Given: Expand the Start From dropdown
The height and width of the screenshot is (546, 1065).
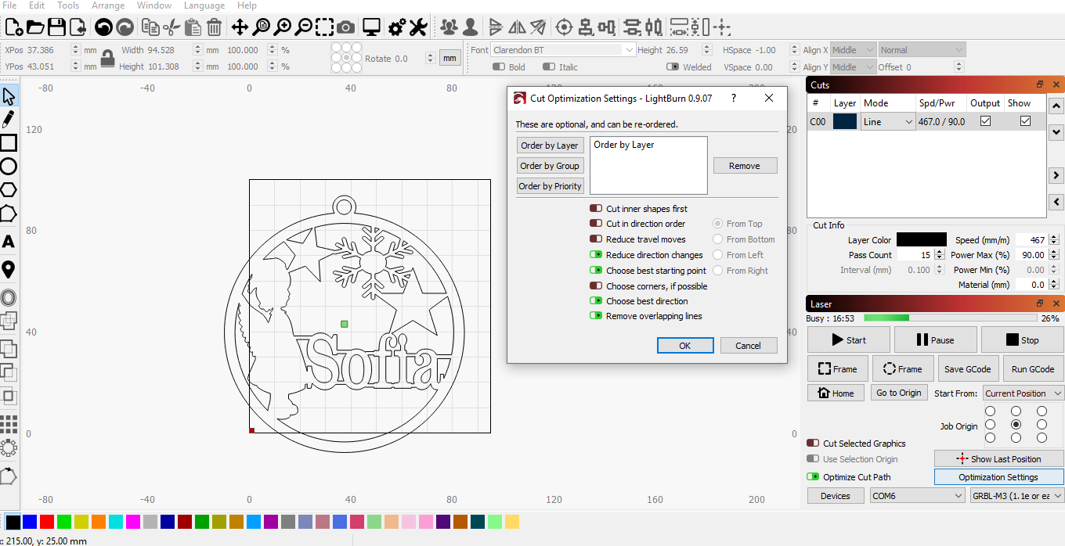Looking at the screenshot, I should tap(1023, 393).
